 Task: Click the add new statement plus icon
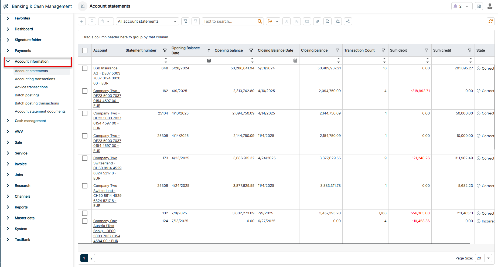click(82, 21)
